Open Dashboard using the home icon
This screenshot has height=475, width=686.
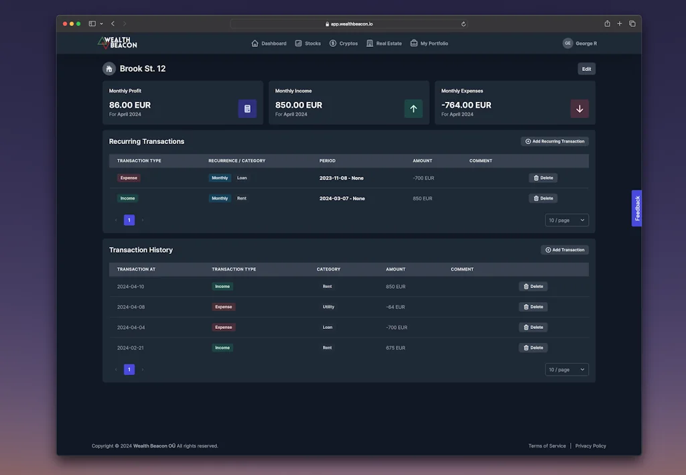pos(255,43)
